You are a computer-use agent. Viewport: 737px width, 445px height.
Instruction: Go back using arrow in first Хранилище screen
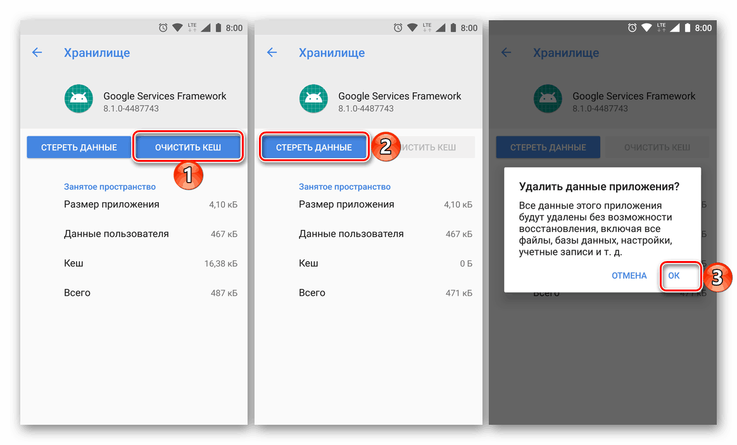click(37, 52)
